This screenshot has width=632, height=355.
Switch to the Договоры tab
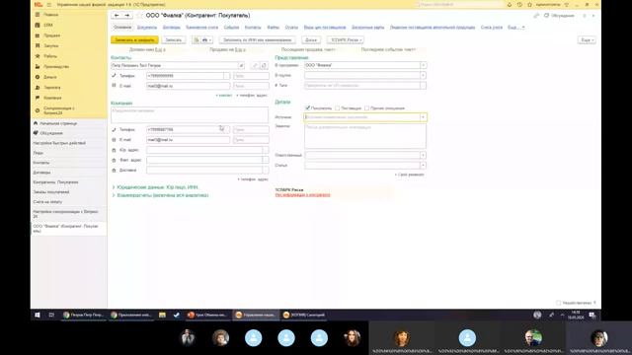pyautogui.click(x=171, y=28)
